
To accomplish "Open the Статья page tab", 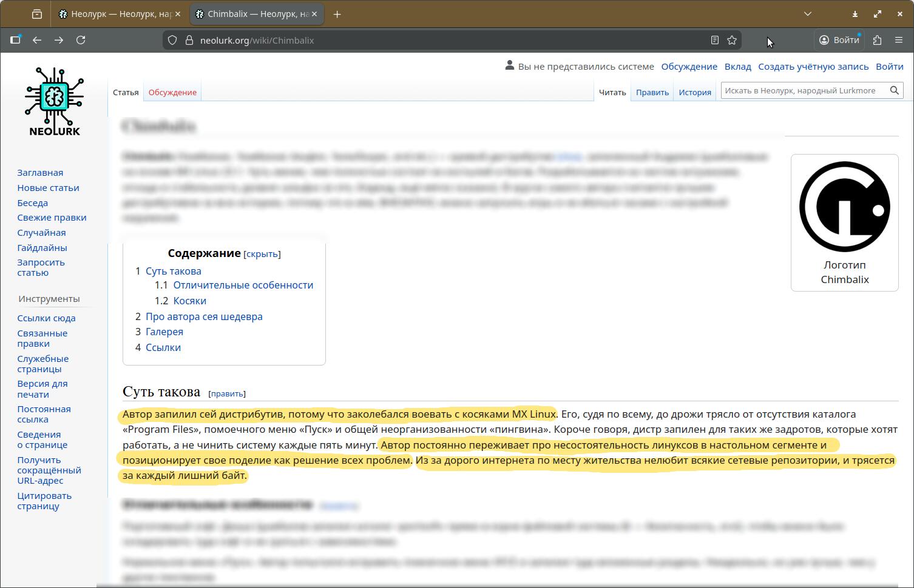I will pos(126,92).
